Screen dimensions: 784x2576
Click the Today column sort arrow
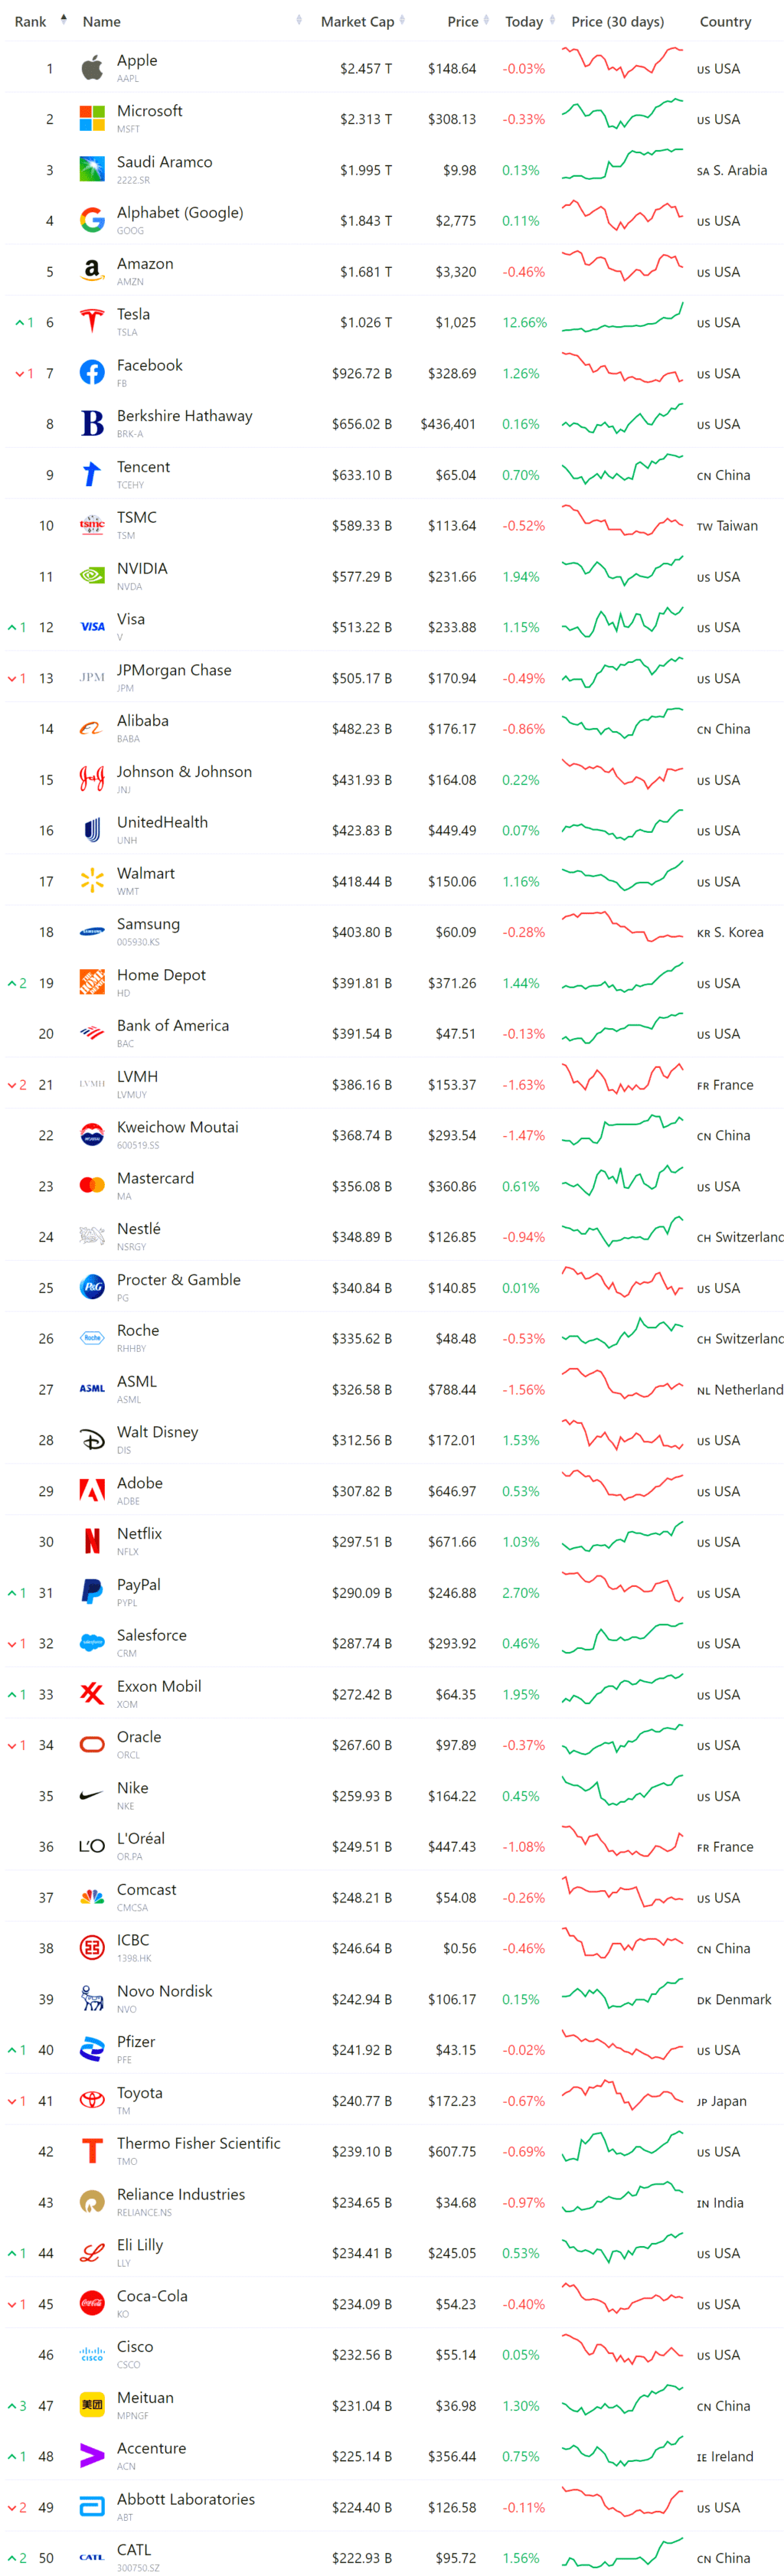pos(552,20)
